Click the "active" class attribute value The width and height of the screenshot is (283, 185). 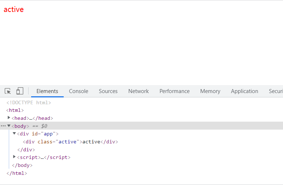coord(68,142)
